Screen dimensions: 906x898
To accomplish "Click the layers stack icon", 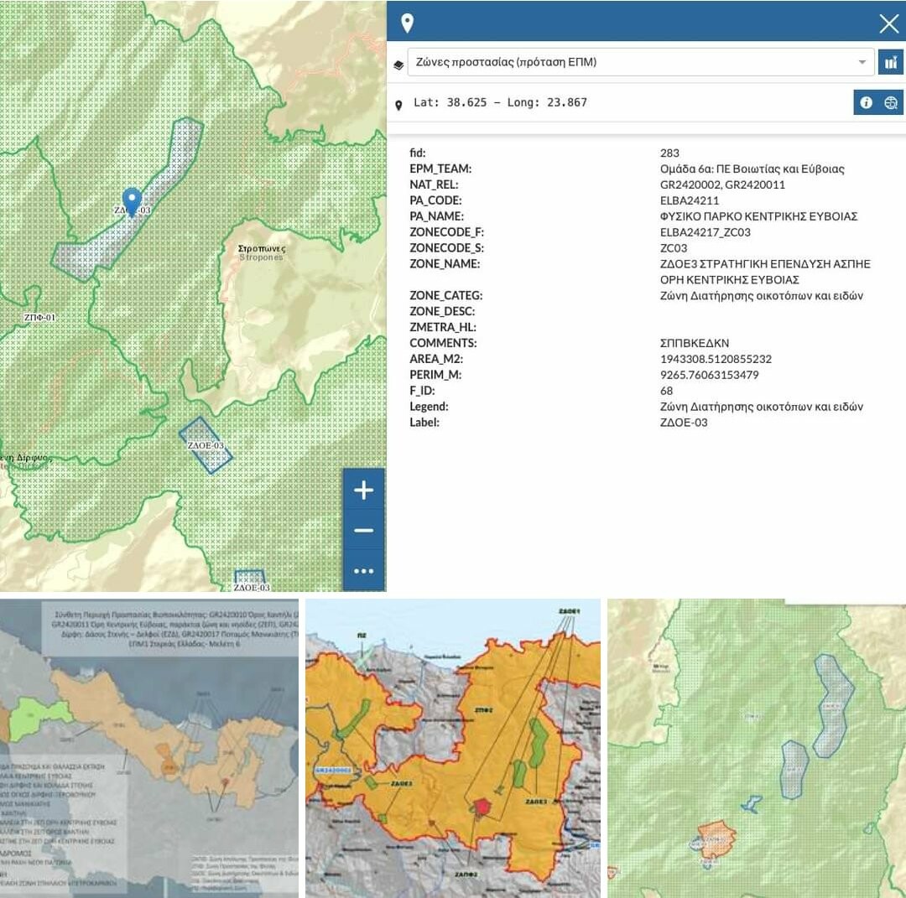I will pos(398,63).
